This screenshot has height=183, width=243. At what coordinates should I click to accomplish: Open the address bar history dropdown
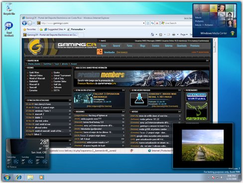pos(144,23)
